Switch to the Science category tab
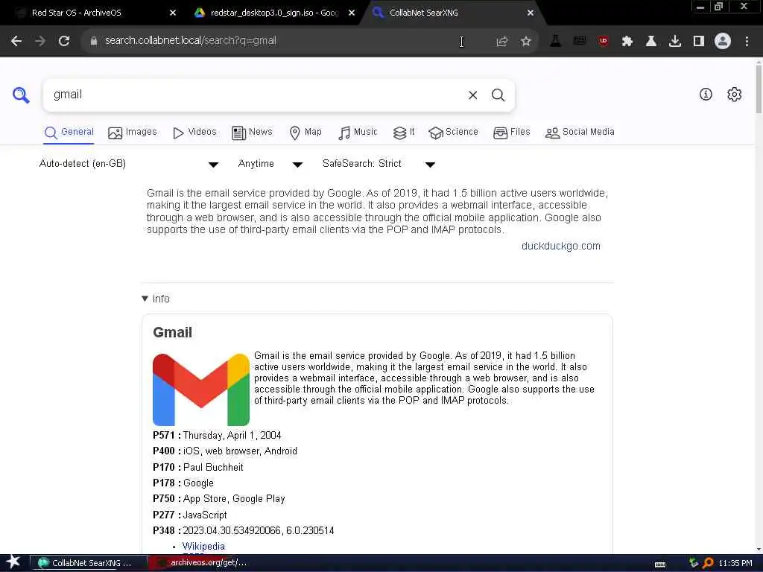The image size is (763, 572). [x=453, y=133]
